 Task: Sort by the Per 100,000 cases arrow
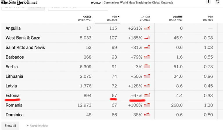point(118,17)
